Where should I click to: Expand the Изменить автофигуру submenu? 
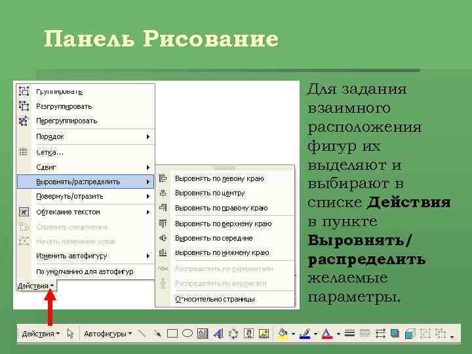coord(85,256)
